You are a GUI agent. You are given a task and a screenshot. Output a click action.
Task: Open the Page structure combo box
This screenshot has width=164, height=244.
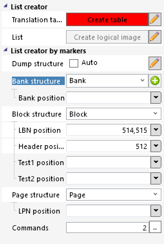(x=114, y=195)
